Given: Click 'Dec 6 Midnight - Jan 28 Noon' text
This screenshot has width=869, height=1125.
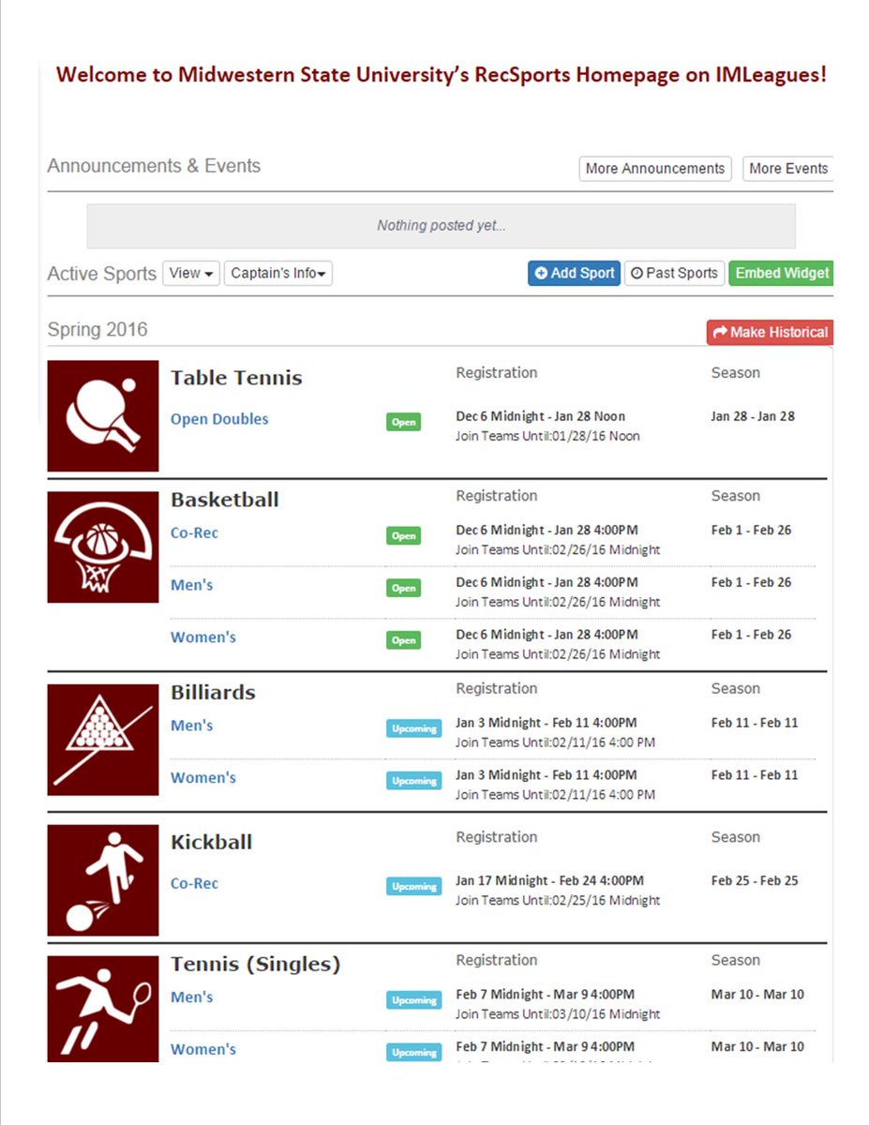Looking at the screenshot, I should (540, 416).
